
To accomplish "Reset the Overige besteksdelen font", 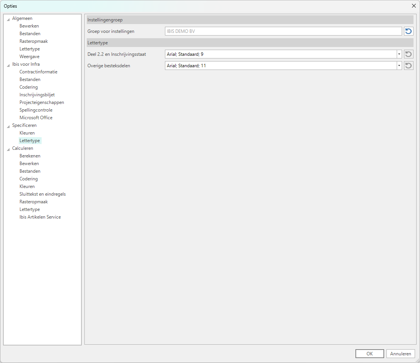I will coord(409,66).
